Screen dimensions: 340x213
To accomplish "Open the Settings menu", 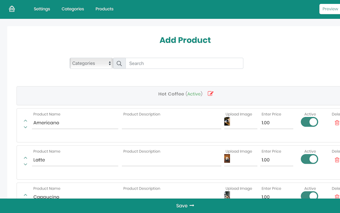I will click(x=42, y=9).
